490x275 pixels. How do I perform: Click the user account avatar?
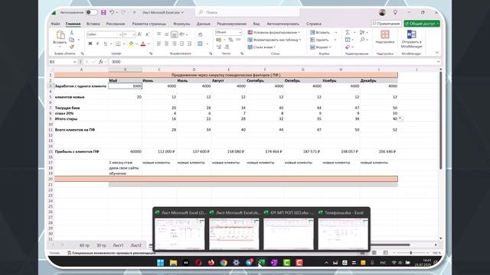point(382,12)
